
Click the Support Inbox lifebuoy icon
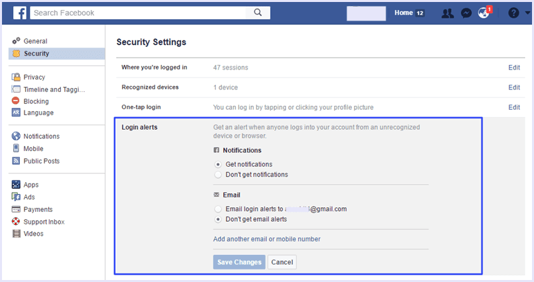click(16, 222)
